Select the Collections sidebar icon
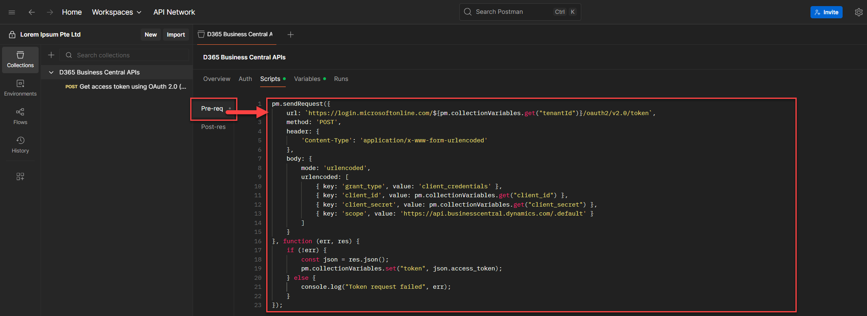 pos(20,60)
